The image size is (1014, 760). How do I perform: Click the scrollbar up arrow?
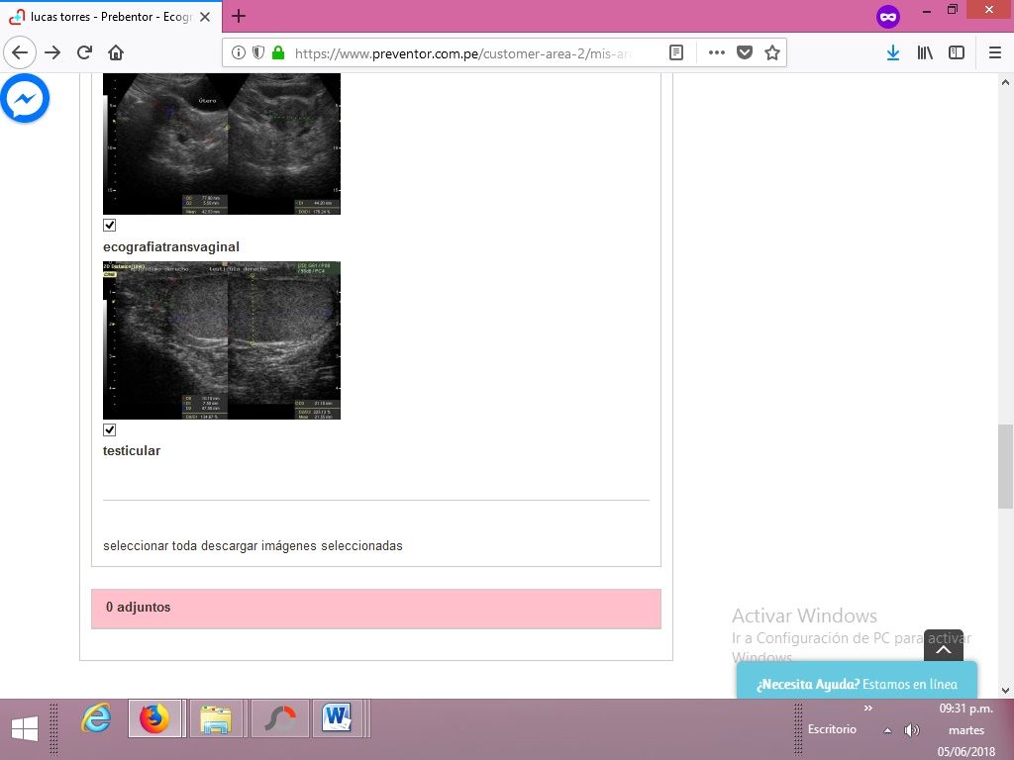1005,82
